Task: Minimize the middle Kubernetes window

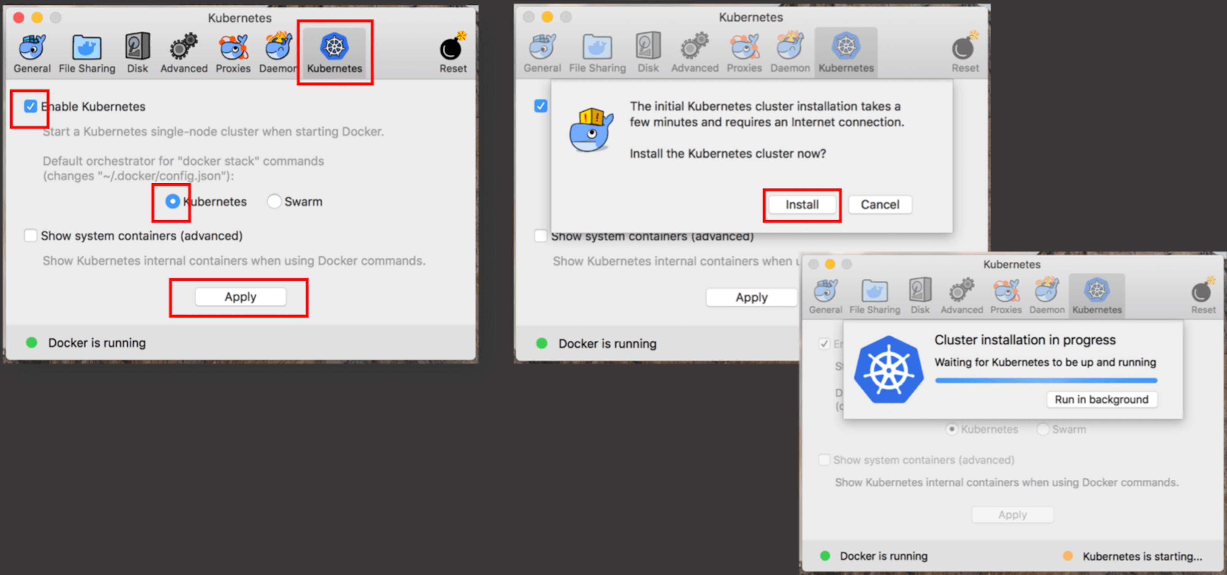Action: pos(547,17)
